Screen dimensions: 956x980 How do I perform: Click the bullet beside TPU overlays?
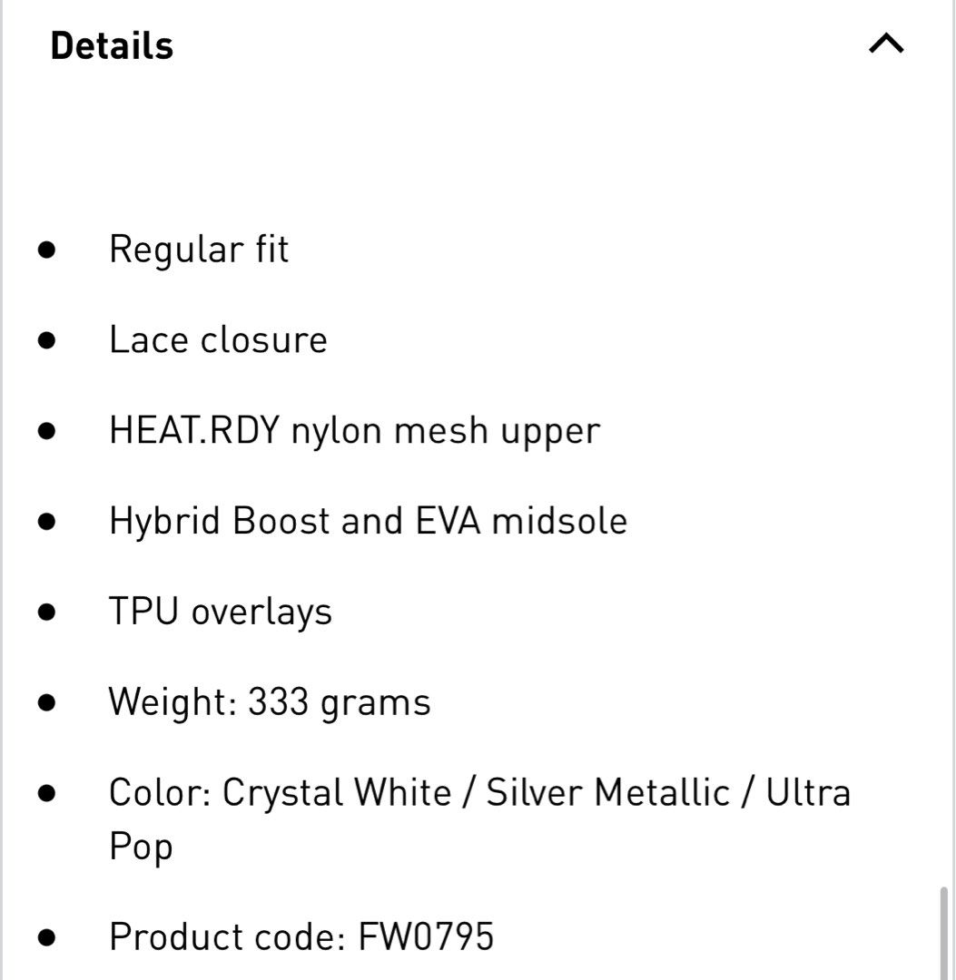(x=46, y=612)
